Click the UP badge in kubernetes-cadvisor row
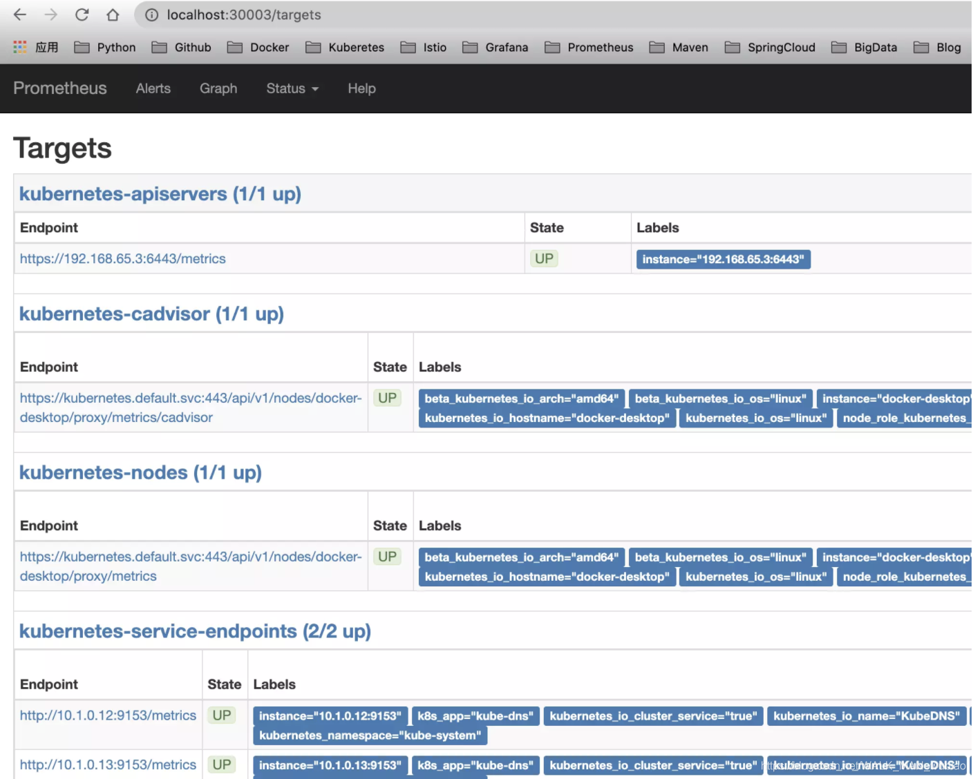The height and width of the screenshot is (779, 973). [x=388, y=398]
